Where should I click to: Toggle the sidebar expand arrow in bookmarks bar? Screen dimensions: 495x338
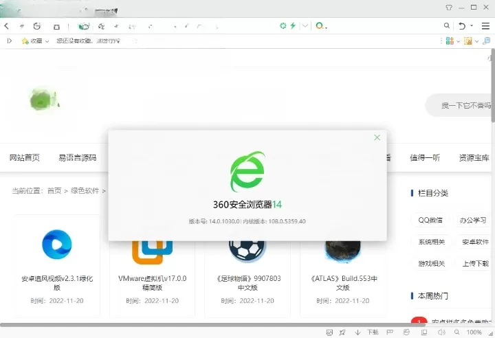[10, 41]
